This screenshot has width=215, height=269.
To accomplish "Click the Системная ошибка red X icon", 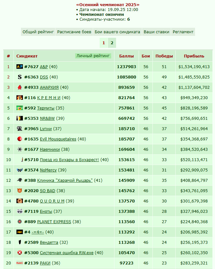I will [x=20, y=253].
